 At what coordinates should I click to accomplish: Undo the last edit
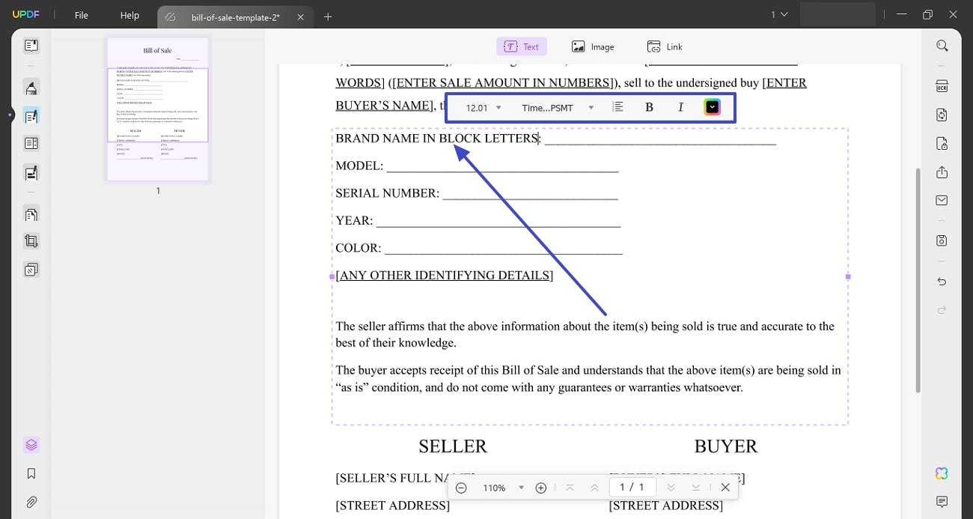point(942,282)
